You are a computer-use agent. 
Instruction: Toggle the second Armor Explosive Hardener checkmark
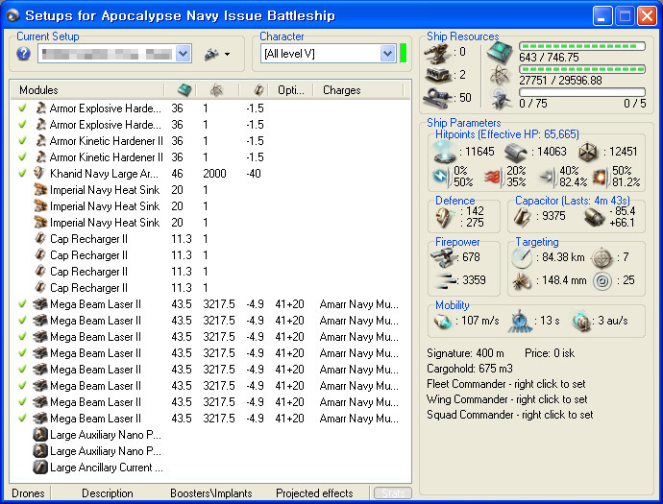(22, 124)
